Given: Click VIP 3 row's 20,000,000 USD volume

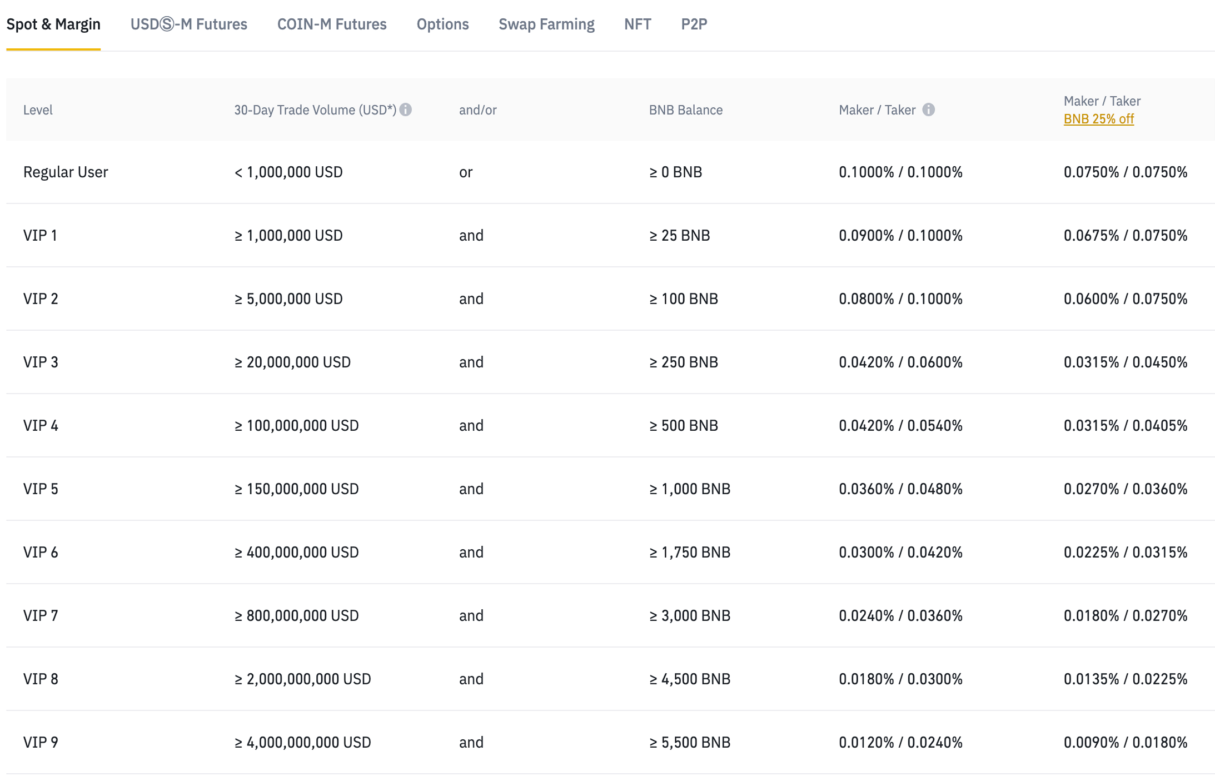Looking at the screenshot, I should click(292, 362).
